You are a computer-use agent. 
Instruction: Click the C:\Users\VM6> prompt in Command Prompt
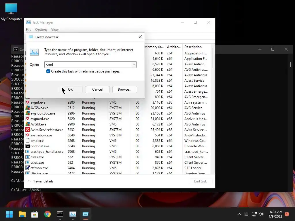[x=26, y=190]
